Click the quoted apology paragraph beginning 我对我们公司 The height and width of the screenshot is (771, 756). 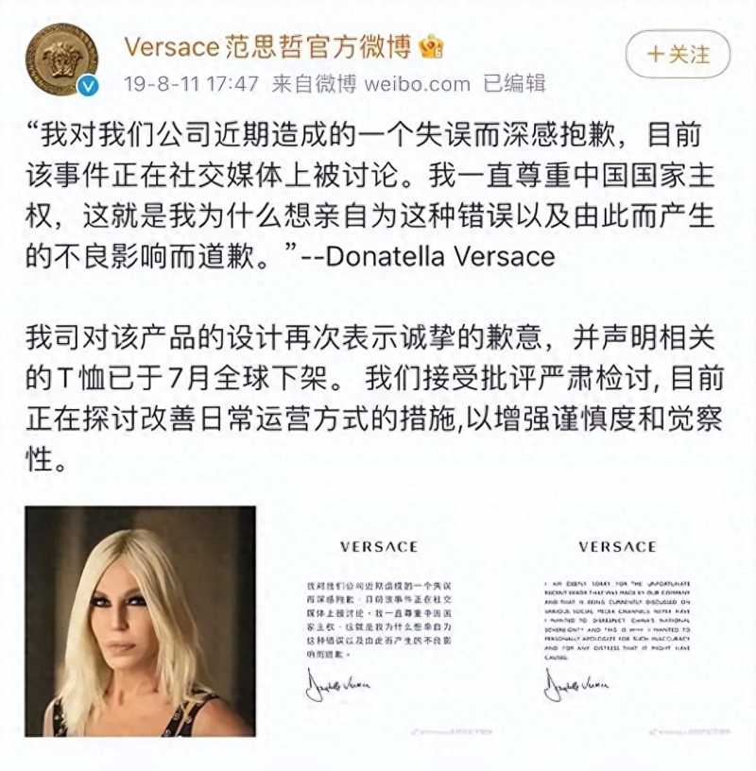(369, 196)
